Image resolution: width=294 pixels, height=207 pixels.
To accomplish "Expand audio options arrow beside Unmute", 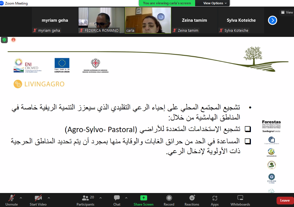I will click(x=21, y=198).
